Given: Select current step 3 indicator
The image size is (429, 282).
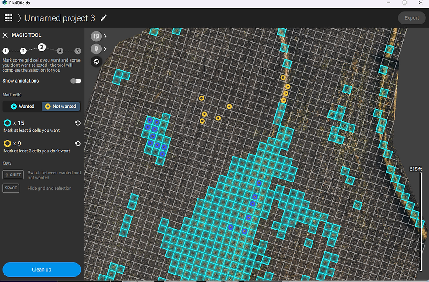Looking at the screenshot, I should coord(42,47).
